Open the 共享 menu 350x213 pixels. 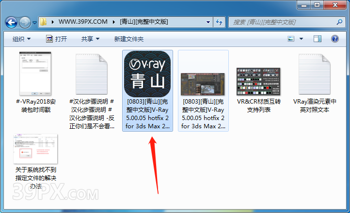coord(90,39)
